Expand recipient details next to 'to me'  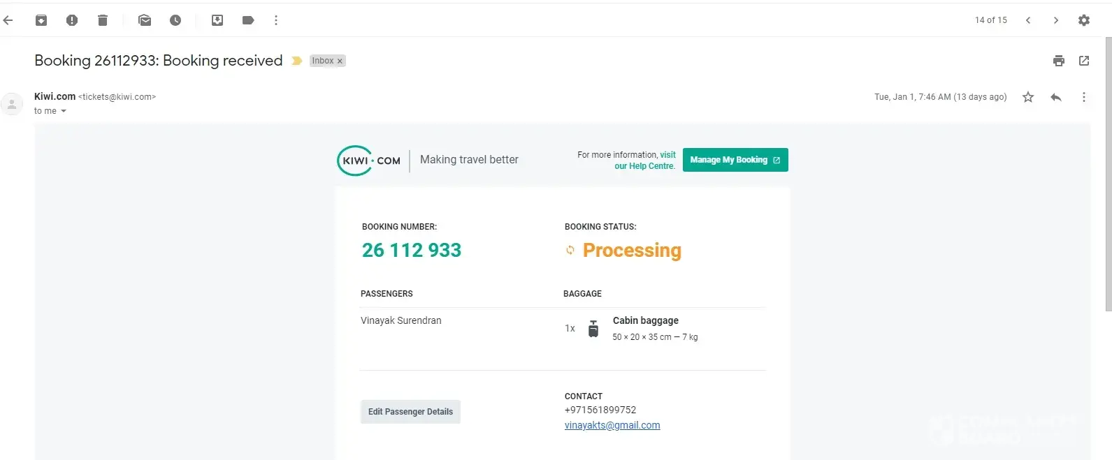pos(64,111)
